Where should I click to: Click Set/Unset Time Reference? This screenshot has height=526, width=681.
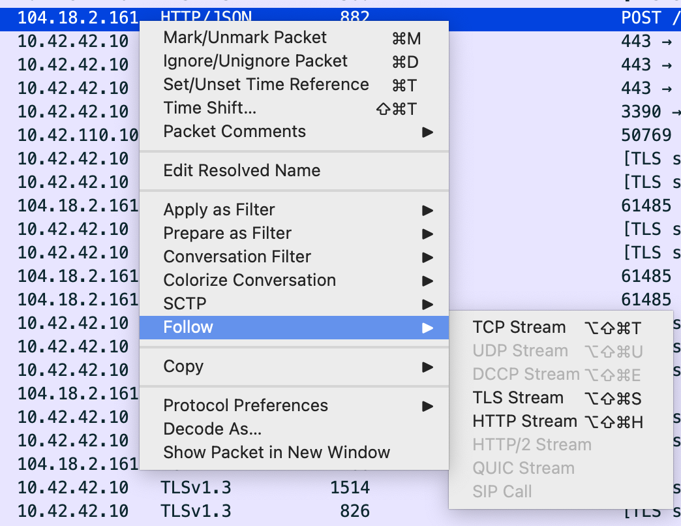[265, 85]
